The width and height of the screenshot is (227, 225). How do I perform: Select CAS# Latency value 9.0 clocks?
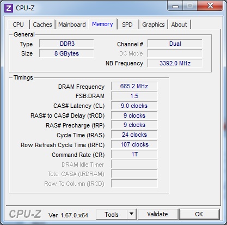(134, 106)
